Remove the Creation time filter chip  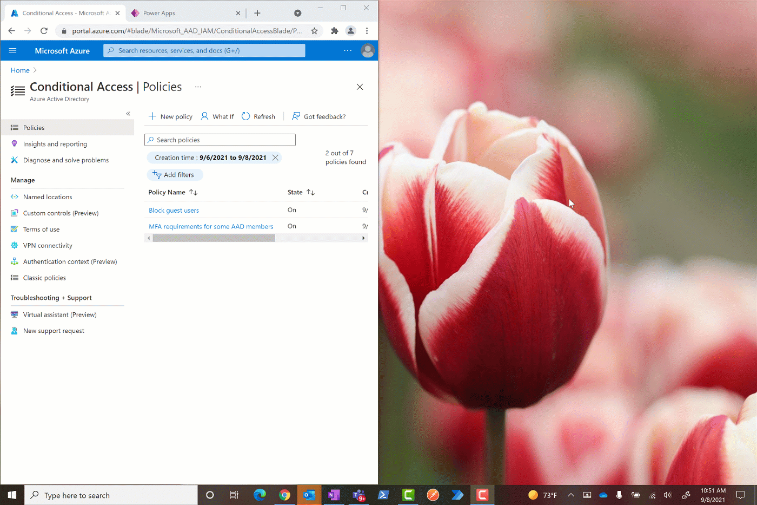click(x=276, y=158)
